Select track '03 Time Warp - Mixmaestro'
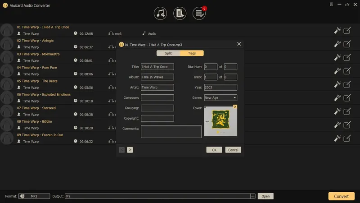The image size is (360, 203). [x=38, y=54]
